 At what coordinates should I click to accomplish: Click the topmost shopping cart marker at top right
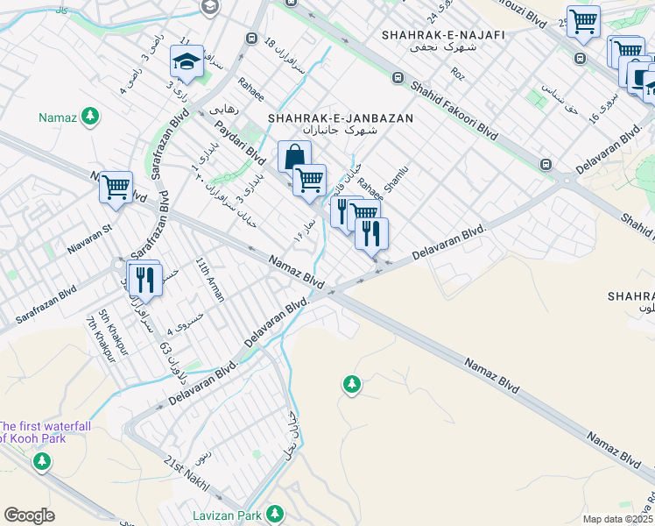tap(582, 21)
